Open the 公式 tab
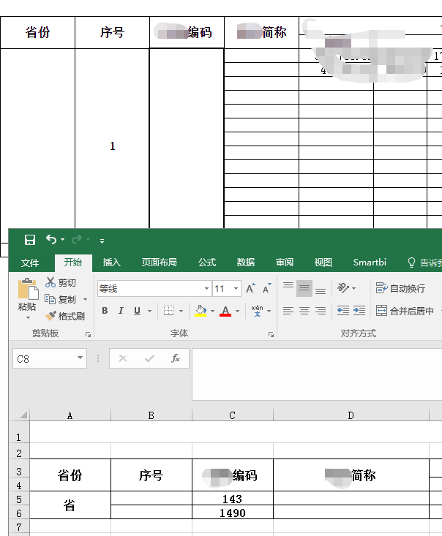Image resolution: width=442 pixels, height=536 pixels. point(207,263)
